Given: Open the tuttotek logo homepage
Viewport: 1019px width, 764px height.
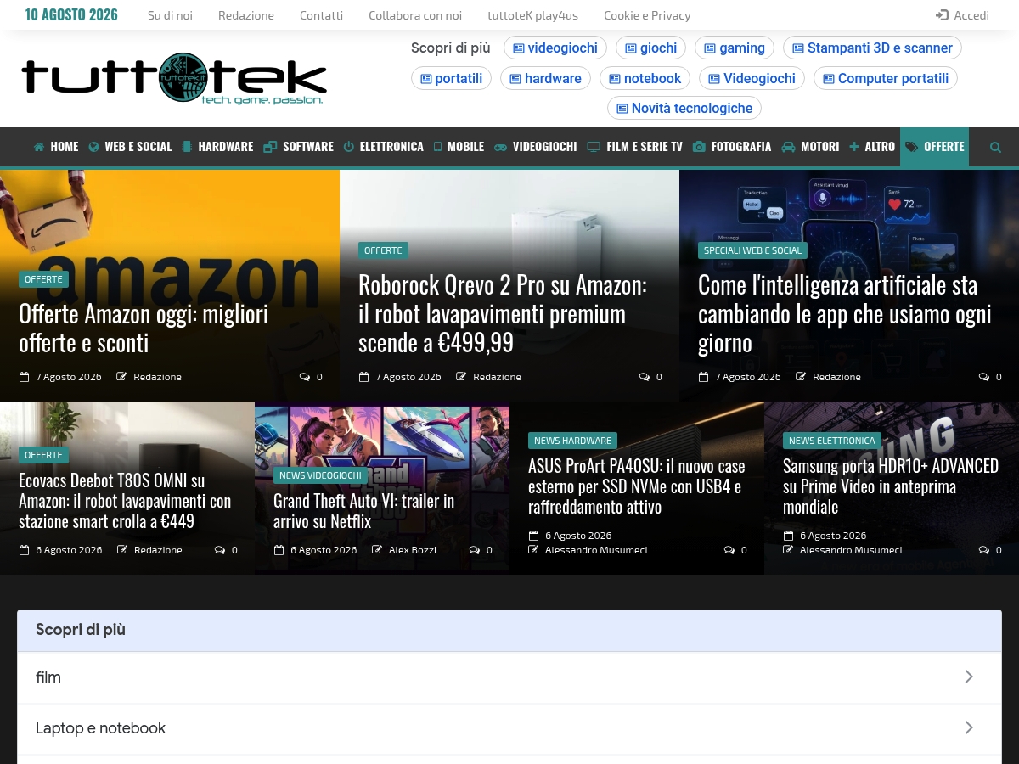Looking at the screenshot, I should (174, 78).
